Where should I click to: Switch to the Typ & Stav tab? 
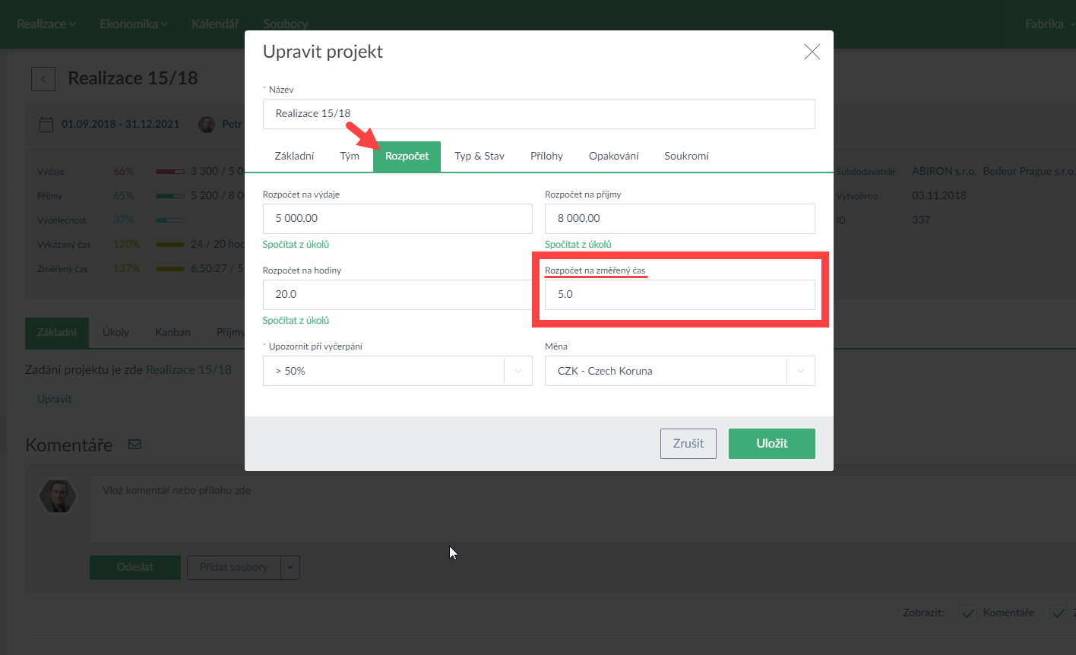point(479,156)
